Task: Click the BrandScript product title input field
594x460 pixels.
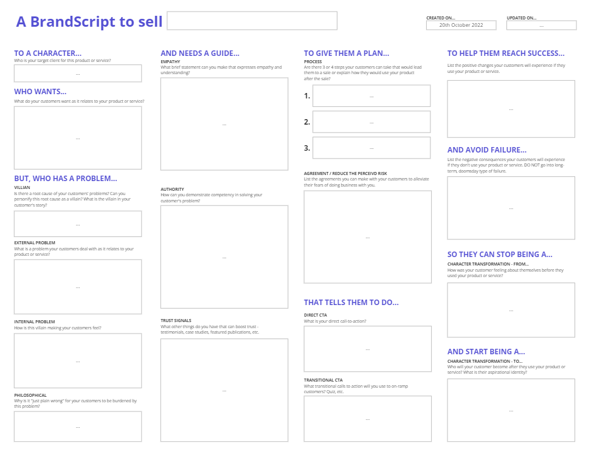Action: tap(252, 20)
